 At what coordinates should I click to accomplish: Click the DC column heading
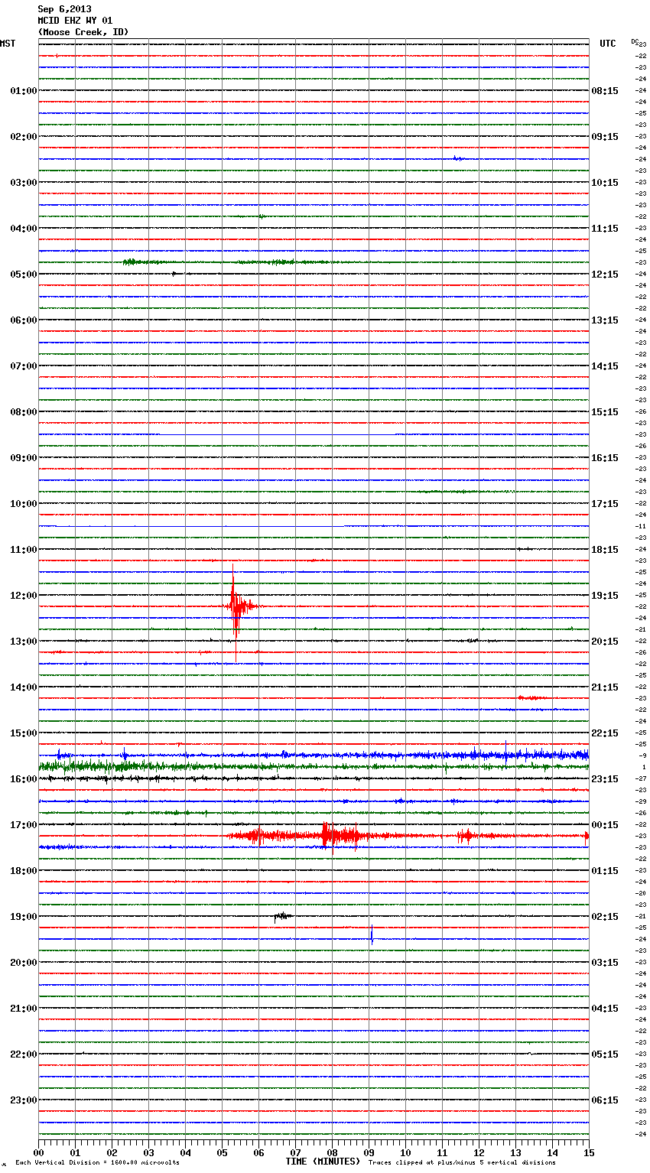click(635, 41)
